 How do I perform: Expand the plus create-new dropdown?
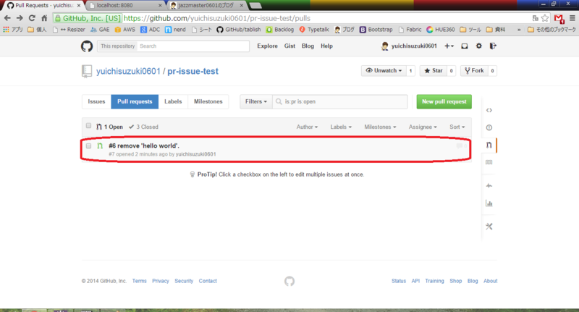tap(449, 46)
